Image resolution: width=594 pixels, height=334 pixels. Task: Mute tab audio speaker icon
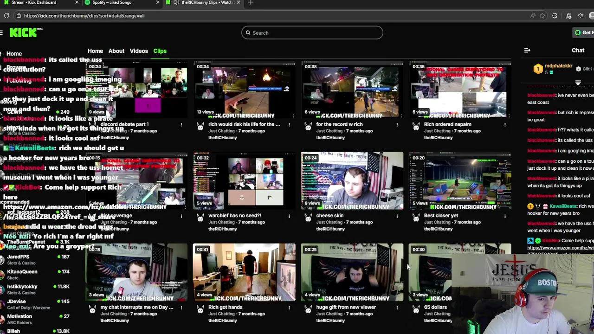pyautogui.click(x=176, y=3)
